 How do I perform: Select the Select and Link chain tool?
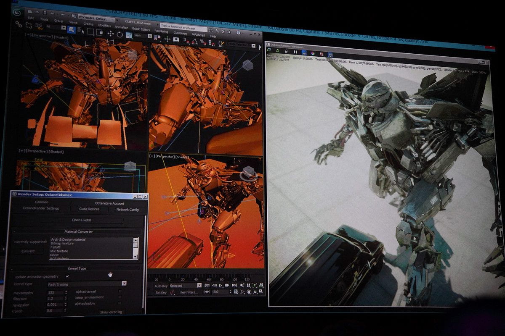click(19, 24)
